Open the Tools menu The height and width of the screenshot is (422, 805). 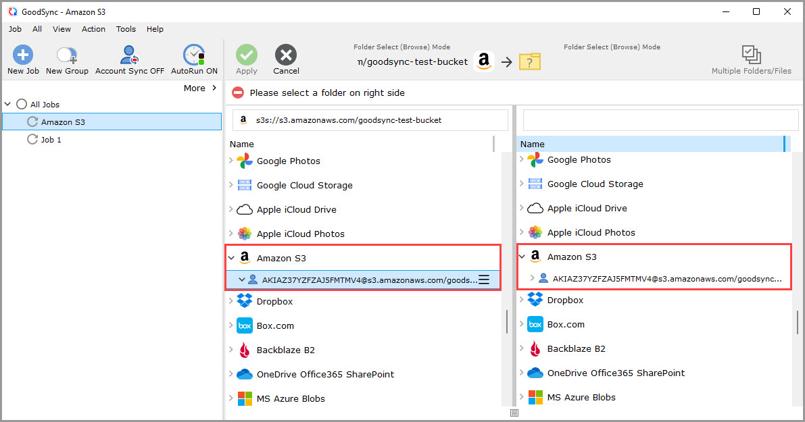126,29
